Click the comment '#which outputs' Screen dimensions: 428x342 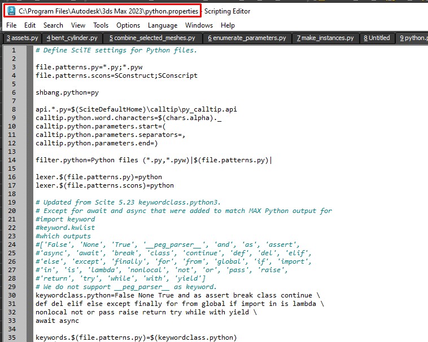63,236
